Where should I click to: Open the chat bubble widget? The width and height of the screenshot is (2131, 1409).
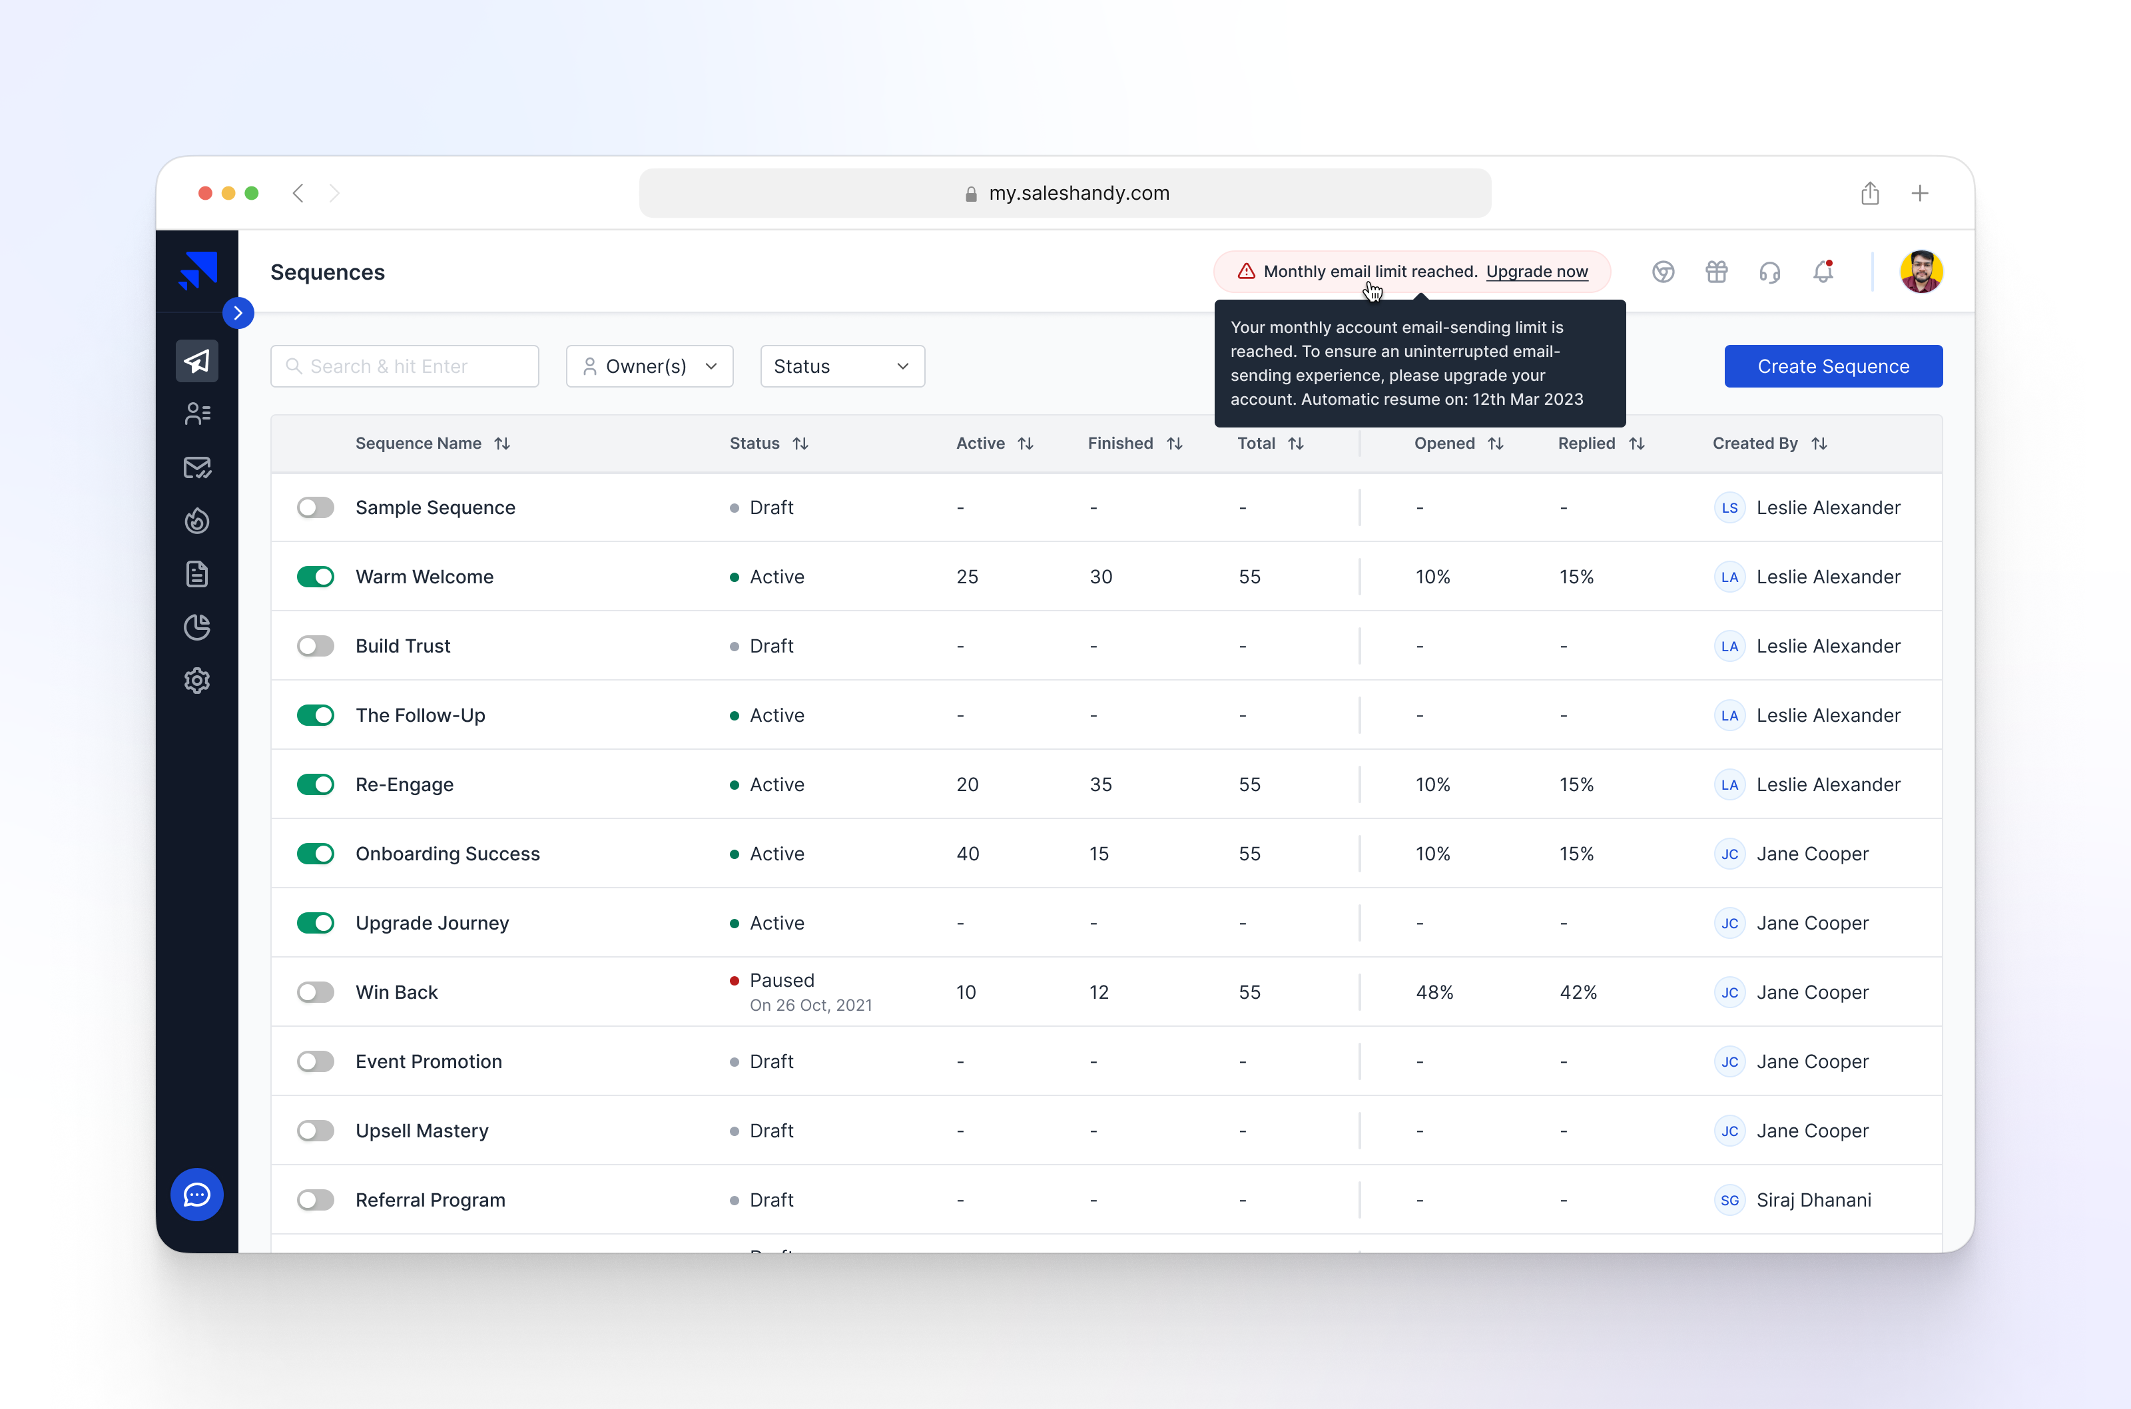click(x=196, y=1194)
